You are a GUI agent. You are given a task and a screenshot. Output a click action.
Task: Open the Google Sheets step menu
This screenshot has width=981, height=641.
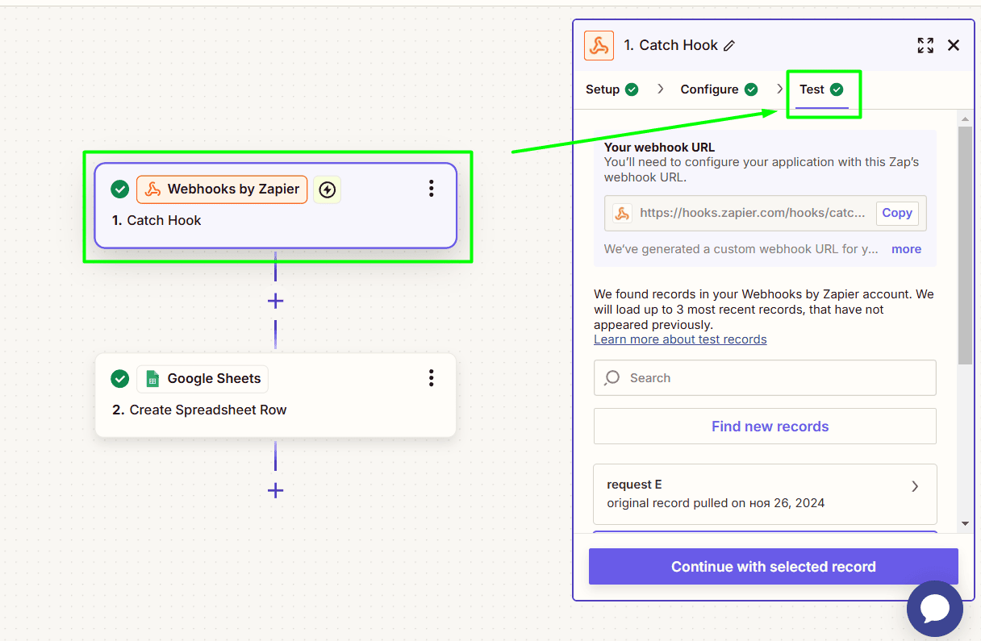pos(432,378)
